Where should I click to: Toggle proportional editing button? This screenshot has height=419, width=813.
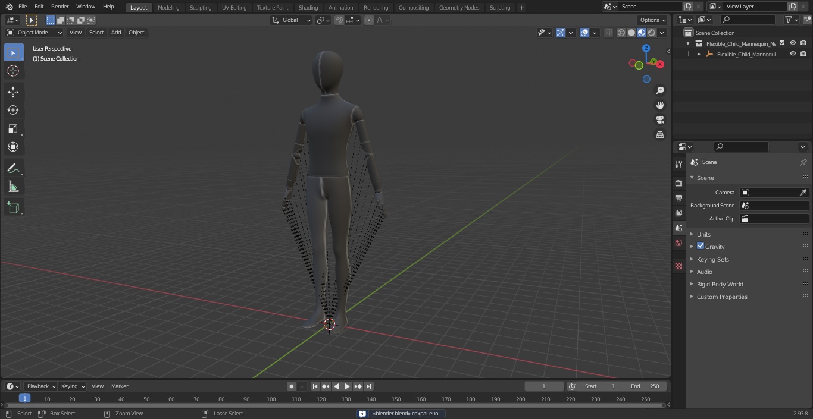369,20
